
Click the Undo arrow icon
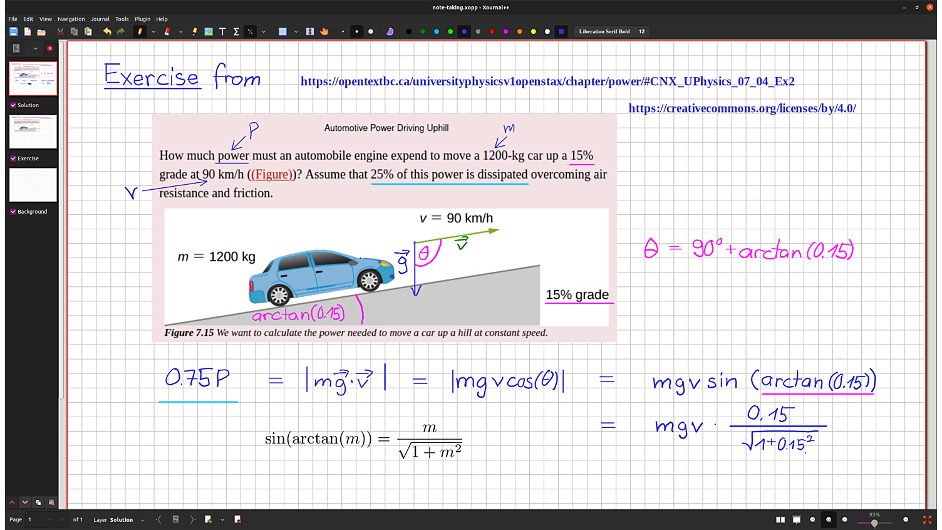[107, 31]
